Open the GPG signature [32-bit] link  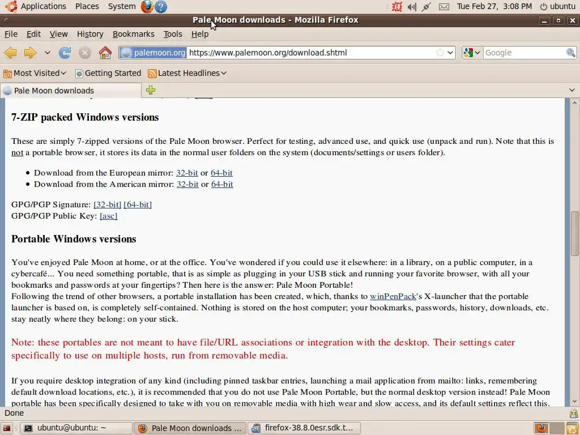(107, 204)
